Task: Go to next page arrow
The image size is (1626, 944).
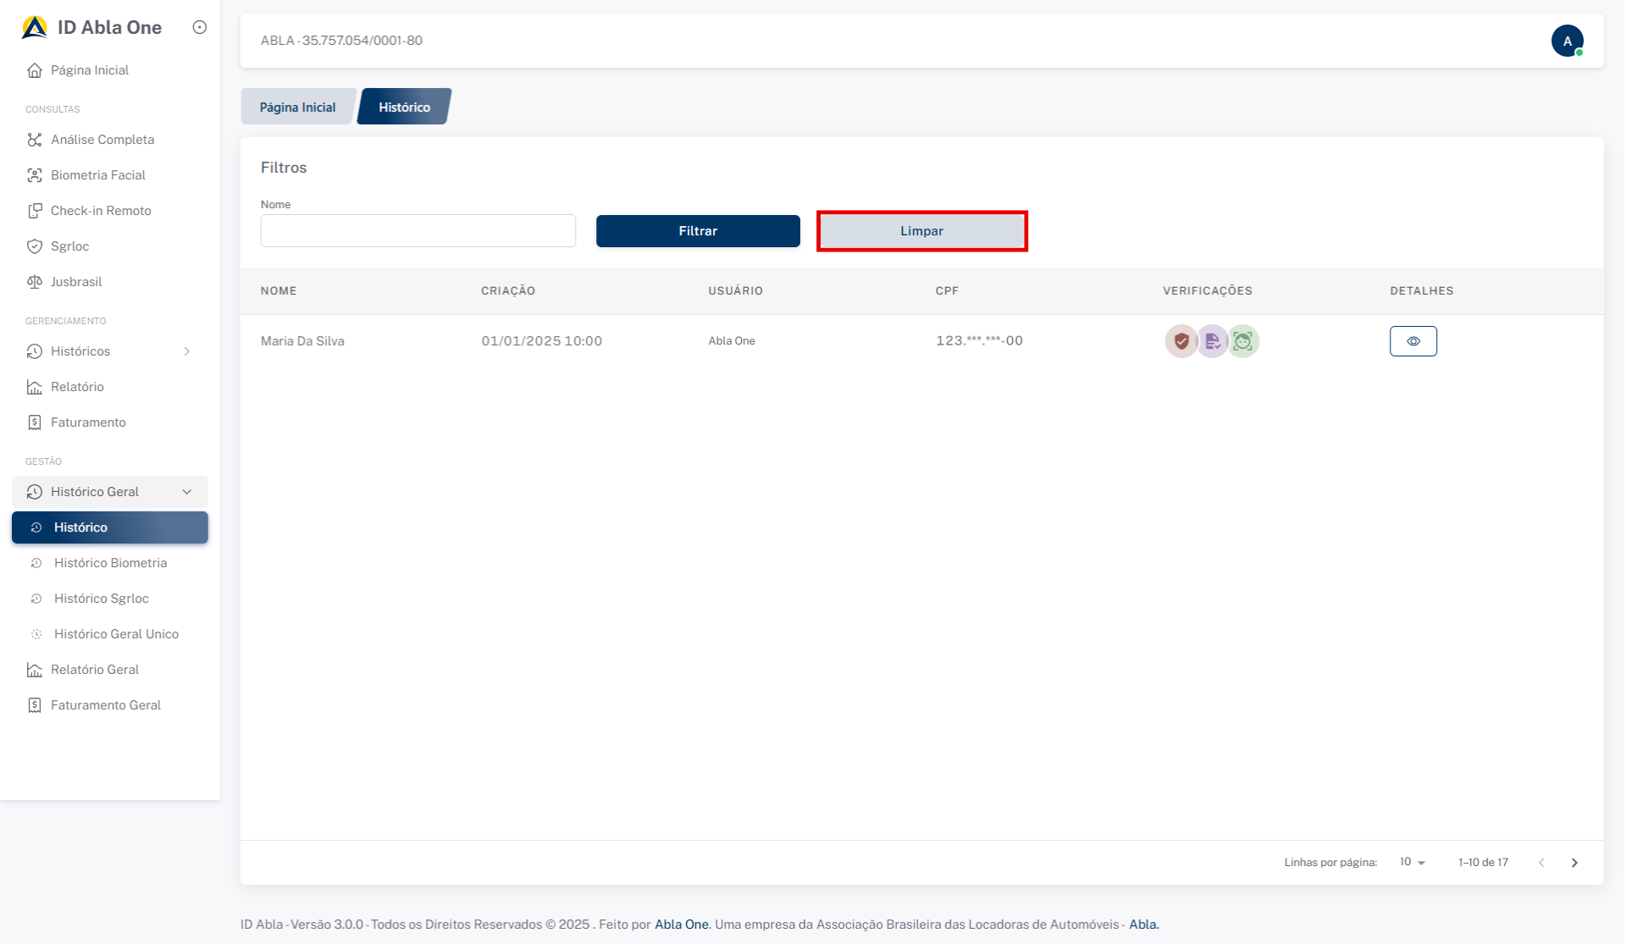Action: point(1574,863)
